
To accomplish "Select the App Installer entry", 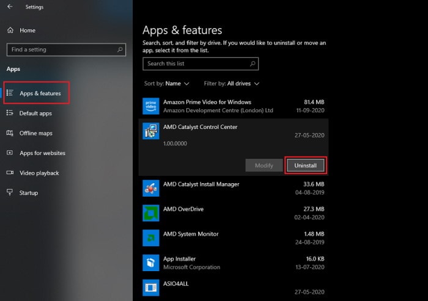I will click(x=234, y=263).
